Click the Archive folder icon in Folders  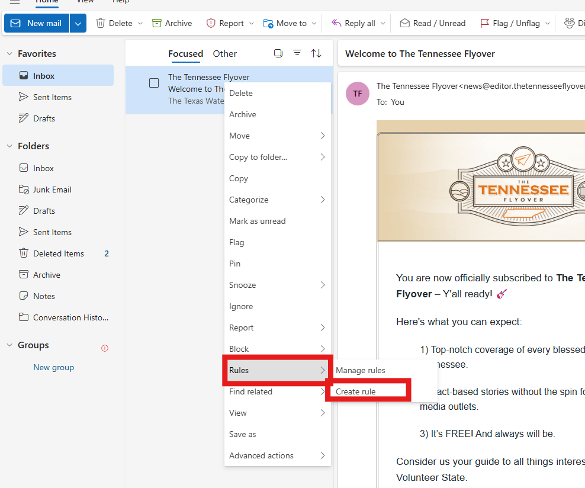24,275
